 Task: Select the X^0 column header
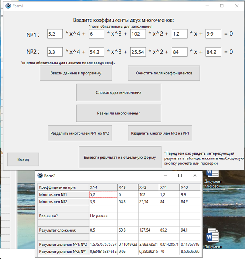click(x=190, y=187)
